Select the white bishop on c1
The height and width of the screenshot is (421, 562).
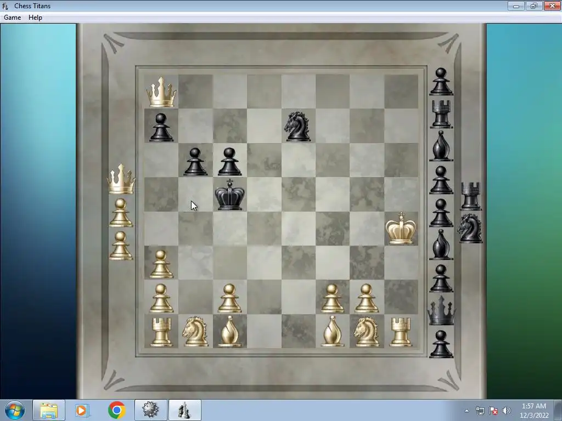[230, 332]
